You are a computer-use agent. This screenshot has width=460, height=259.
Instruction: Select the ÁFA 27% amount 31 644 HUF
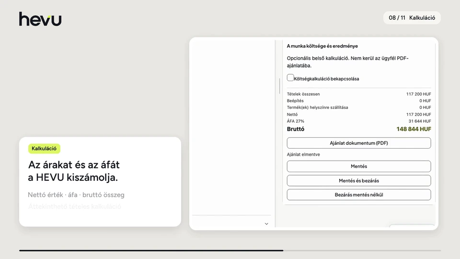point(420,121)
